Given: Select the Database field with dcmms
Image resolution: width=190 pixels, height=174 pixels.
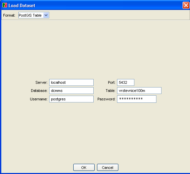Looking at the screenshot, I should point(71,91).
